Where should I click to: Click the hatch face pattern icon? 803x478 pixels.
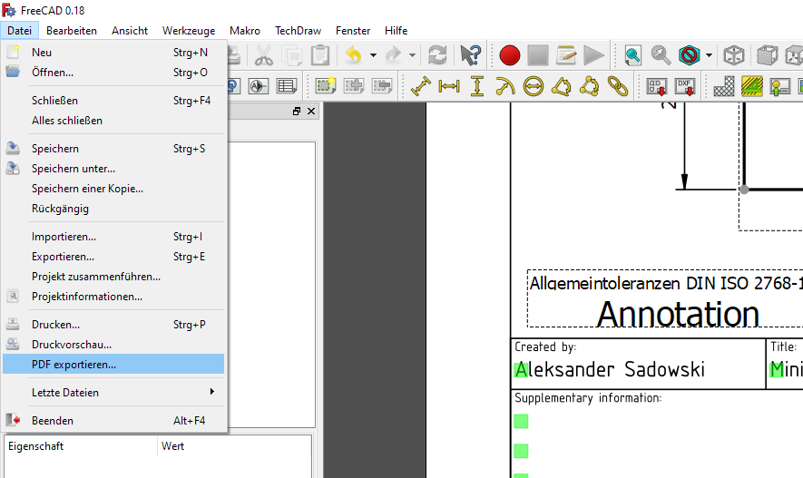(724, 86)
